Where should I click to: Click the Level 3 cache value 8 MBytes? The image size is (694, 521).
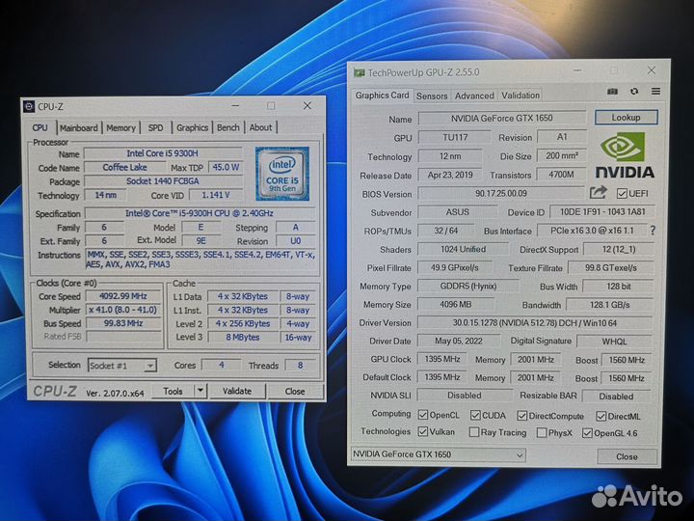pyautogui.click(x=243, y=337)
